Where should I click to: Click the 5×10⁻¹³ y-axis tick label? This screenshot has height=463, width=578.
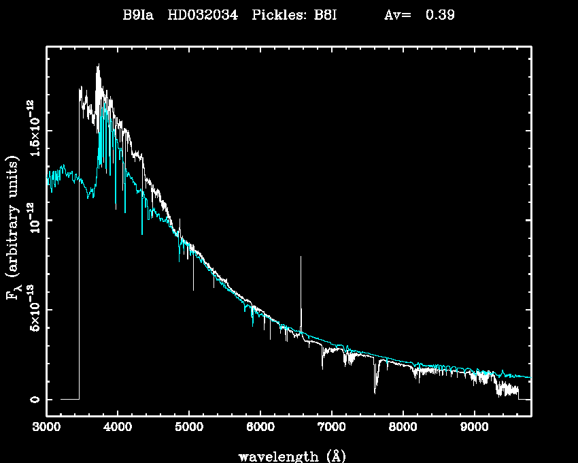[x=31, y=308]
